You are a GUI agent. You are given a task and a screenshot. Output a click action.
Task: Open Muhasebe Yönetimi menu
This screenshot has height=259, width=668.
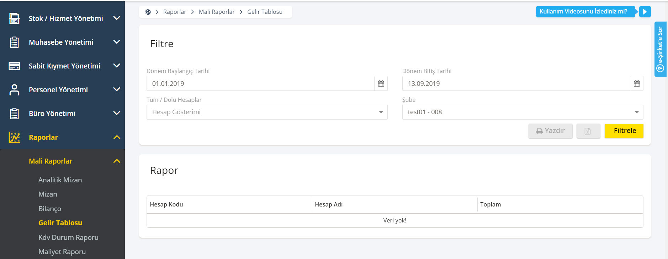[x=61, y=42]
